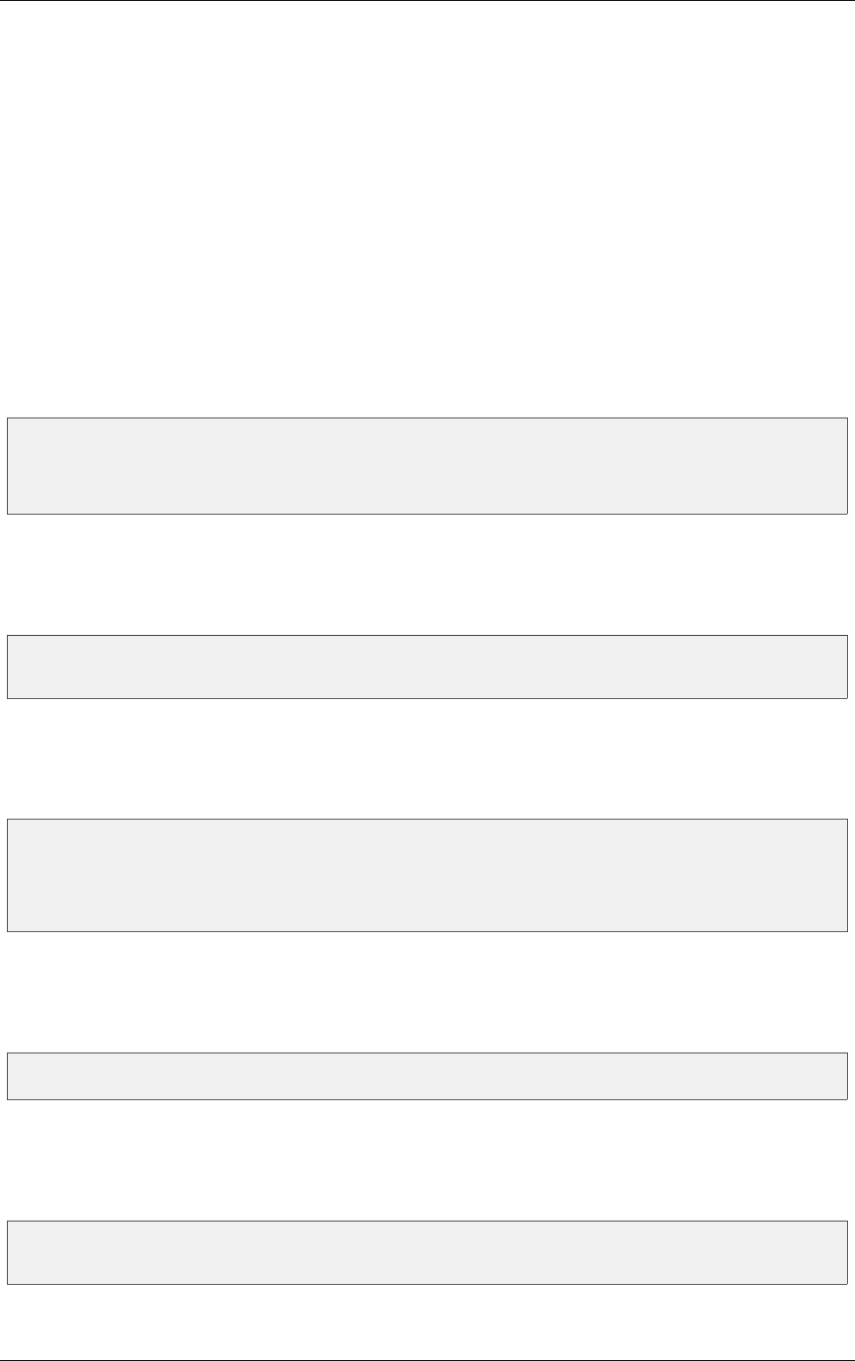855x1361 pixels.
Task: Click the white gap between first and second boxes
Action: point(427,575)
